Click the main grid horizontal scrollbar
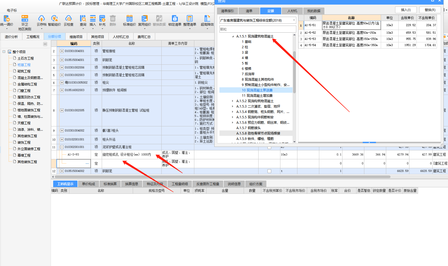 pyautogui.click(x=222, y=177)
